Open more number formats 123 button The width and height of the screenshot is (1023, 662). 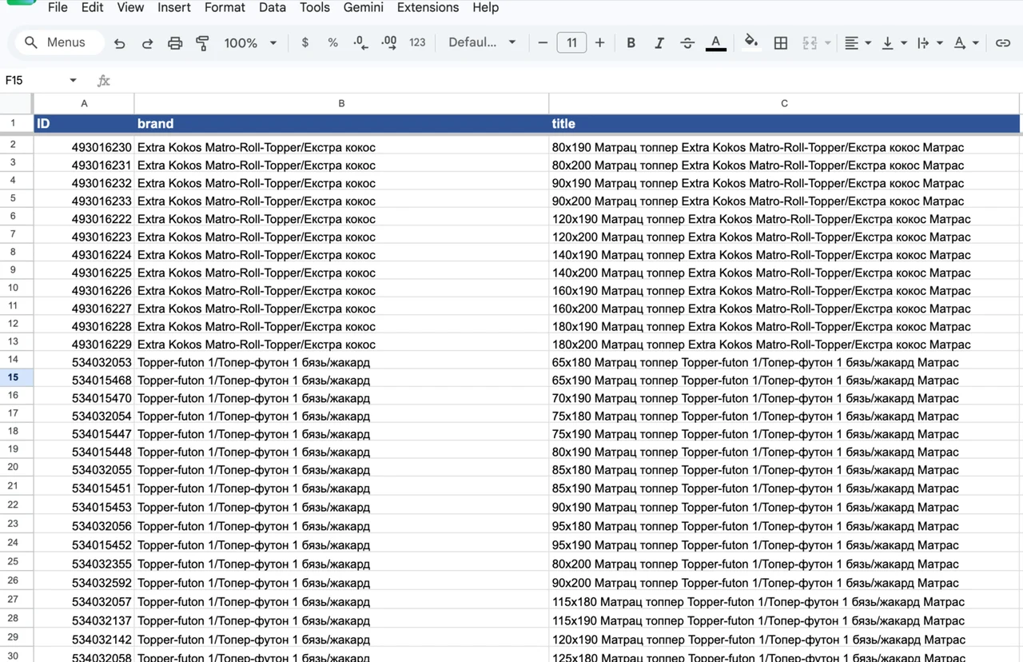(417, 43)
